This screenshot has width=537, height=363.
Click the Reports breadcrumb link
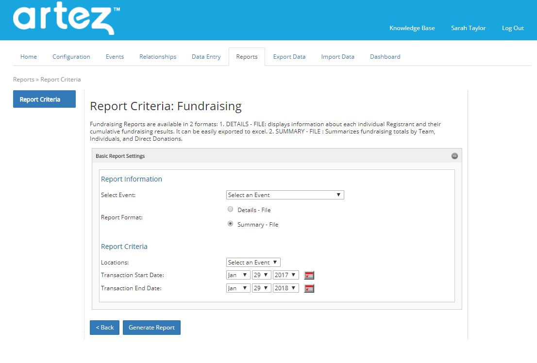coord(24,80)
